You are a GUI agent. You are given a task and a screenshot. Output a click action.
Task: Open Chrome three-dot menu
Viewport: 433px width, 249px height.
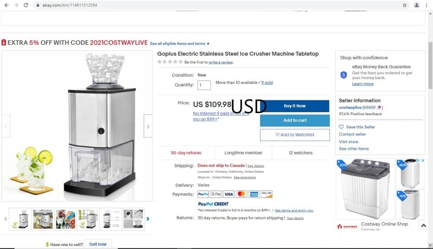coord(426,5)
